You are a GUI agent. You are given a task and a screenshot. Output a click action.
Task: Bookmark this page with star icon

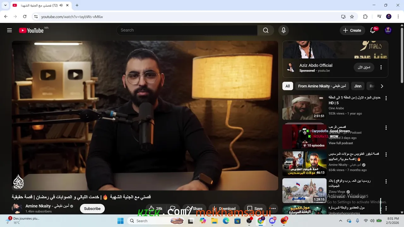(352, 17)
